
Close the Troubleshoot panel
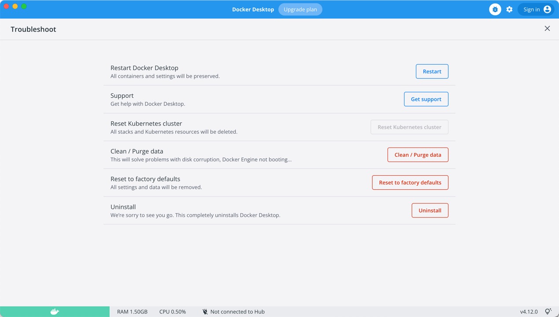pyautogui.click(x=547, y=29)
